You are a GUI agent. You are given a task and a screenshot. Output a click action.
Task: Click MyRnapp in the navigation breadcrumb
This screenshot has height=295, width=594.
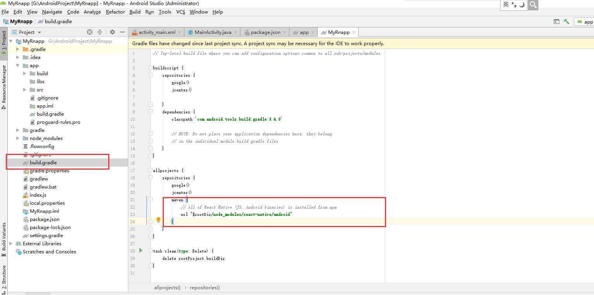[x=18, y=22]
